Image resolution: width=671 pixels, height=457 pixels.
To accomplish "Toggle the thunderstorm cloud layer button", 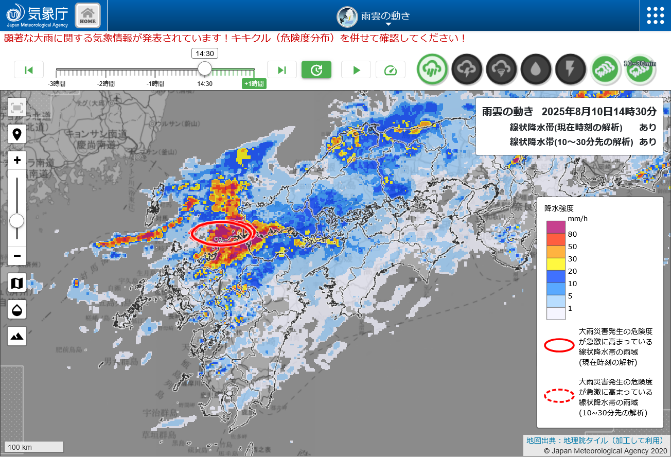I will pyautogui.click(x=467, y=69).
